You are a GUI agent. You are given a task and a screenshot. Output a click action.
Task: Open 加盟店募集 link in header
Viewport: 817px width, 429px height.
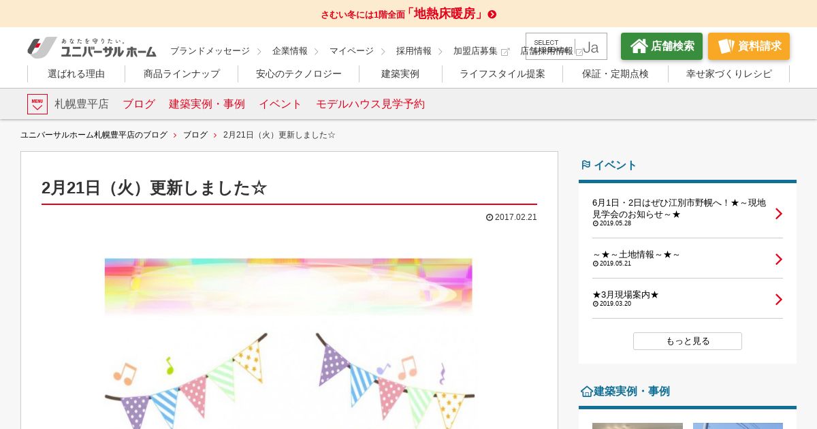coord(475,51)
